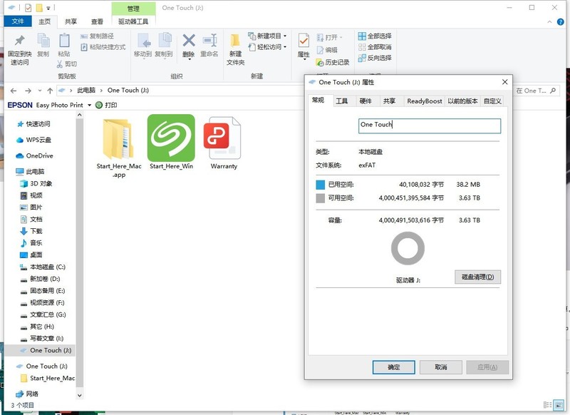Select Start_Here_Win Seagate icon
The width and height of the screenshot is (570, 415).
tap(171, 142)
